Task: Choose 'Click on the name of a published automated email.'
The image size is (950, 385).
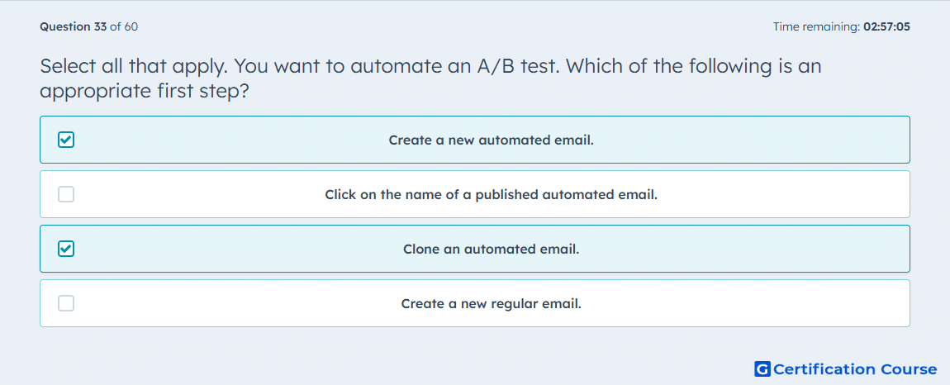Action: click(492, 195)
